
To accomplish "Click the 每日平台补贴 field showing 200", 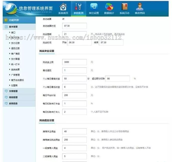I will pyautogui.click(x=74, y=95).
